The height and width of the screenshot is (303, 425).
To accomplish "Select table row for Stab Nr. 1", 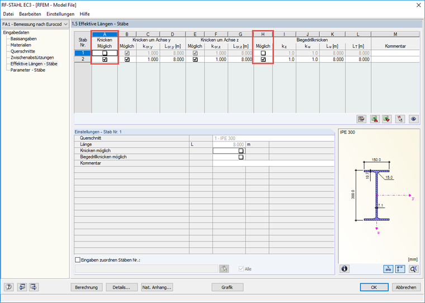I will pyautogui.click(x=83, y=53).
